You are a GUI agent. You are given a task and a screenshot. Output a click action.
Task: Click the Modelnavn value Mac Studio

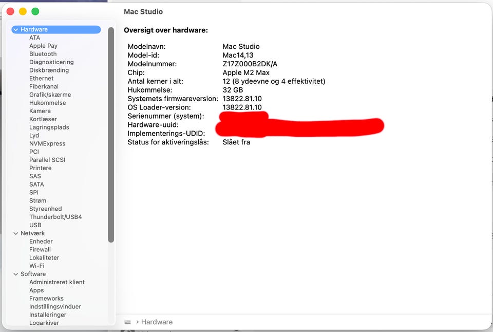(241, 47)
